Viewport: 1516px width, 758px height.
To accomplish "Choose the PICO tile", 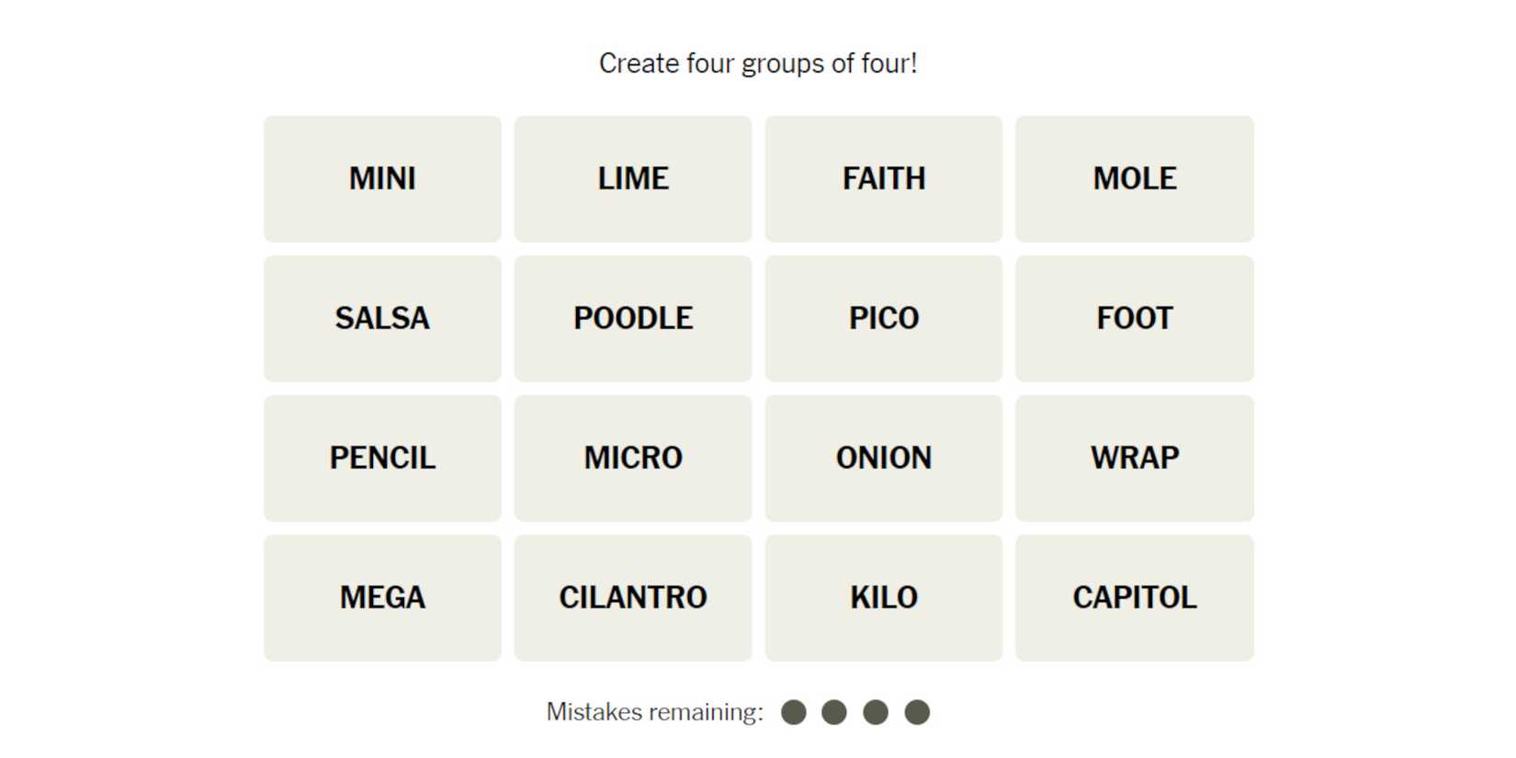I will click(x=884, y=318).
